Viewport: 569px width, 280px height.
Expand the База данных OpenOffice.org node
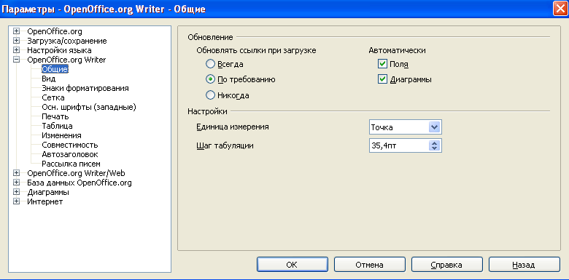pos(16,183)
